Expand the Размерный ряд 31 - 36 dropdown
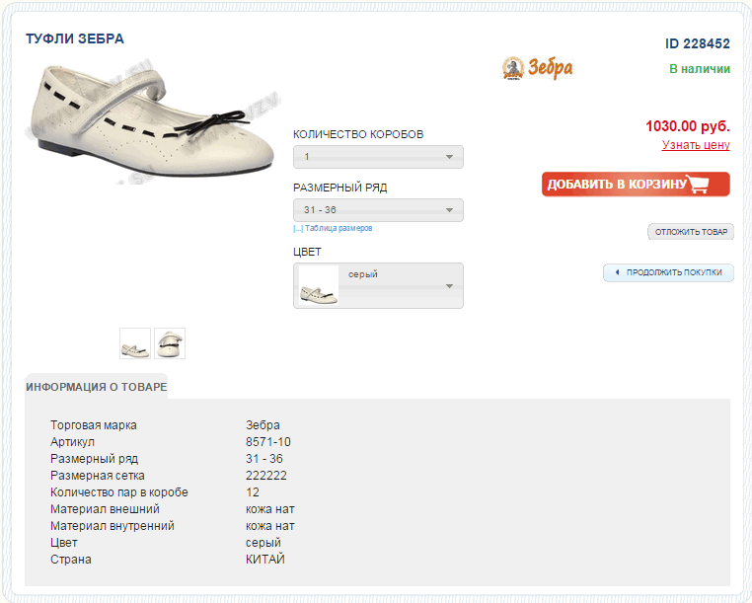 378,210
